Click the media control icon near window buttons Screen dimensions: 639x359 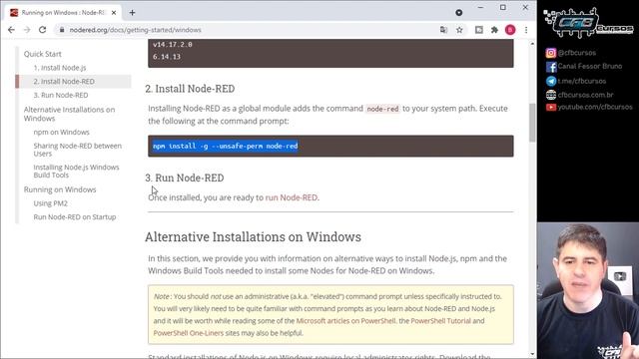(459, 13)
